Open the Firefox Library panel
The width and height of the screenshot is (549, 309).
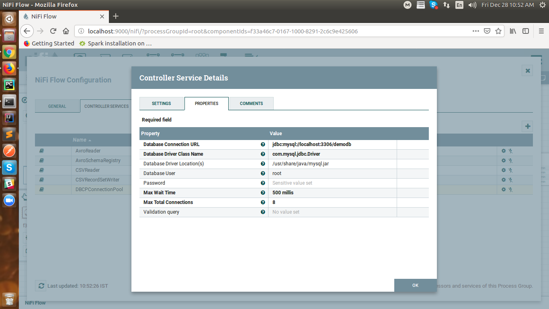coord(513,31)
